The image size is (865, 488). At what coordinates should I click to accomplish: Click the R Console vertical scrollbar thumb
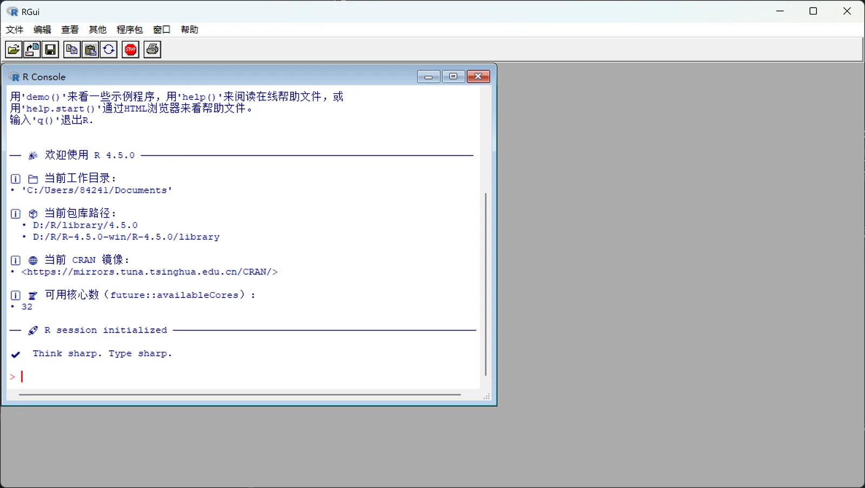click(x=485, y=284)
